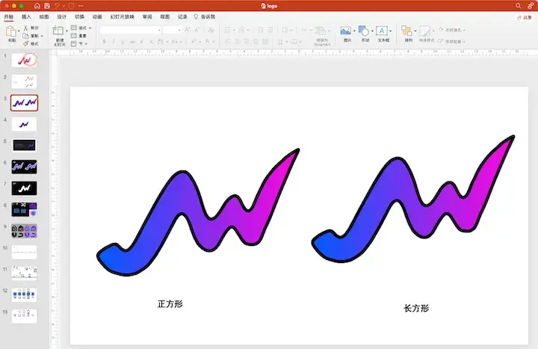Open the Arrange (排列) tool

pyautogui.click(x=406, y=31)
